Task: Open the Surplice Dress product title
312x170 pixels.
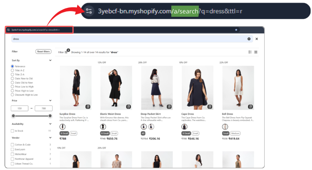Action: click(67, 114)
